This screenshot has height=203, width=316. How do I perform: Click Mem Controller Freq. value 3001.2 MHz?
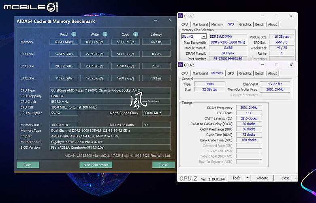click(x=275, y=90)
